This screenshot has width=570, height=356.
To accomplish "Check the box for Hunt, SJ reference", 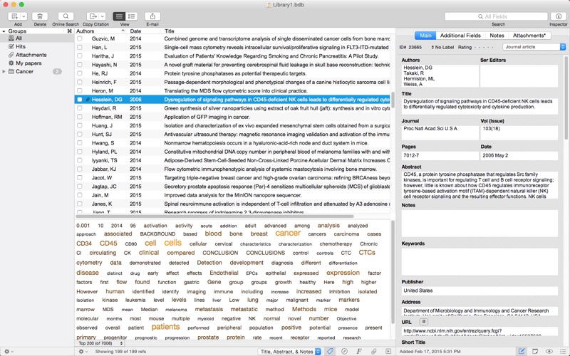I will (x=80, y=135).
